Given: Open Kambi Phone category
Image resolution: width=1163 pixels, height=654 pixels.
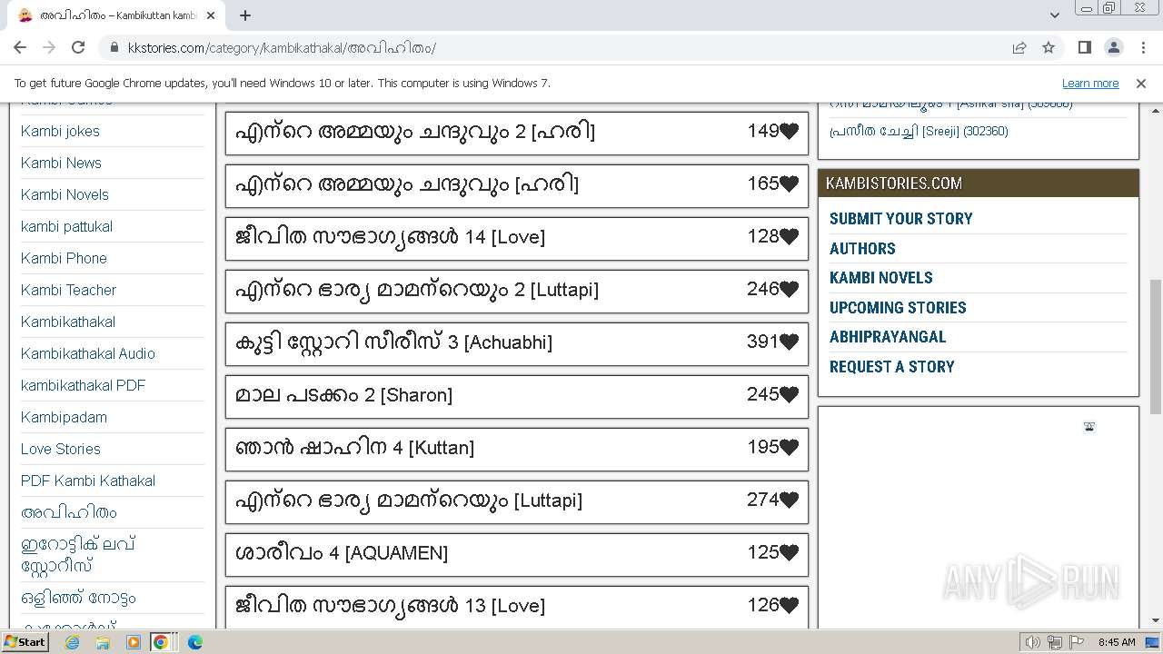Looking at the screenshot, I should pyautogui.click(x=64, y=258).
